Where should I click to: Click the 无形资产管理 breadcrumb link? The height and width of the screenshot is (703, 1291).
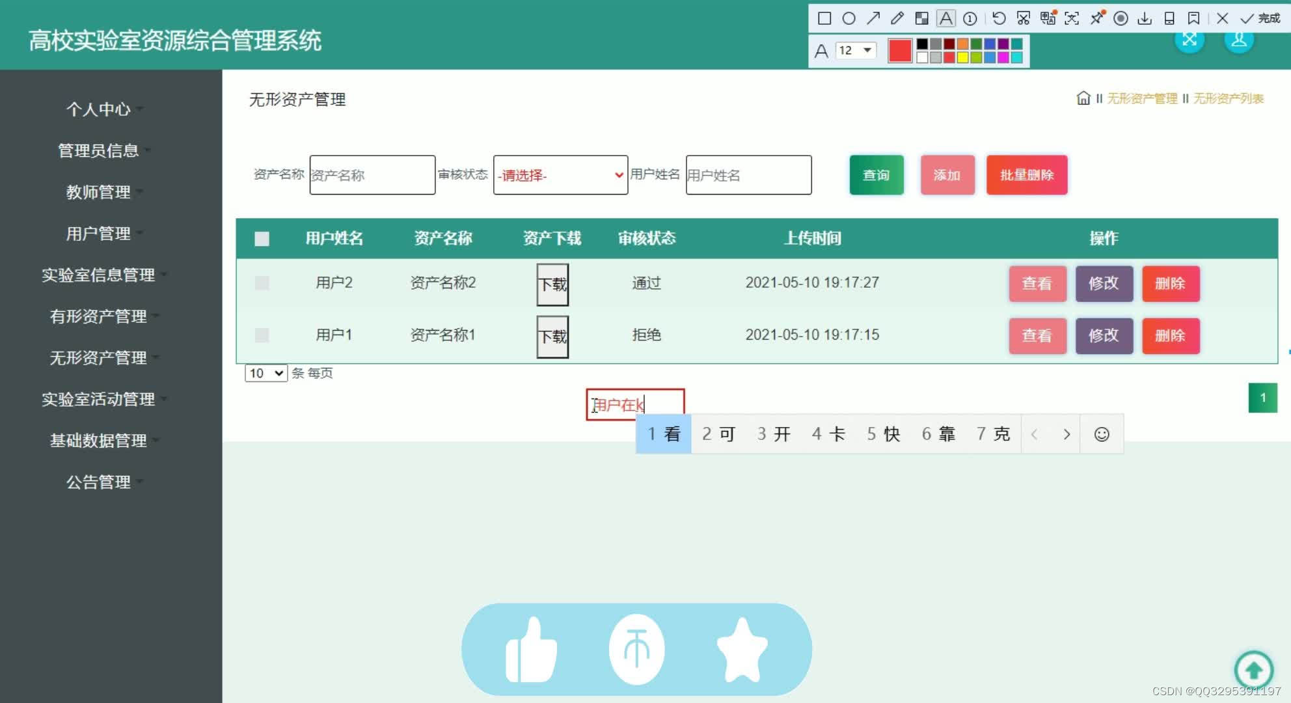tap(1142, 99)
